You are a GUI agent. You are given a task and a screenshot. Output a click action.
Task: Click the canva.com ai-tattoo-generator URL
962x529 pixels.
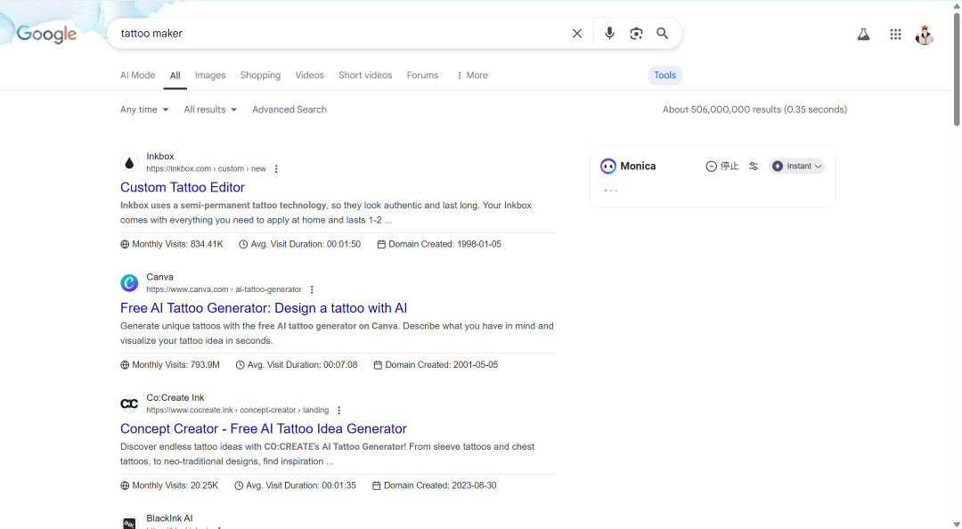[224, 289]
